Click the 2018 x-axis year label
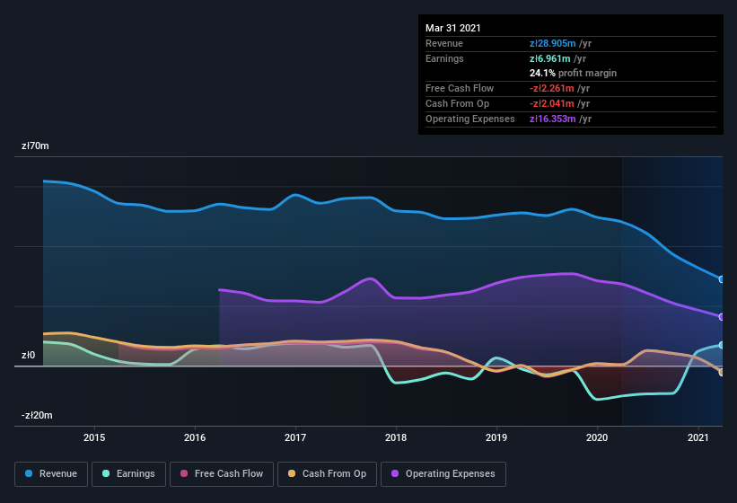The image size is (737, 503). (396, 437)
